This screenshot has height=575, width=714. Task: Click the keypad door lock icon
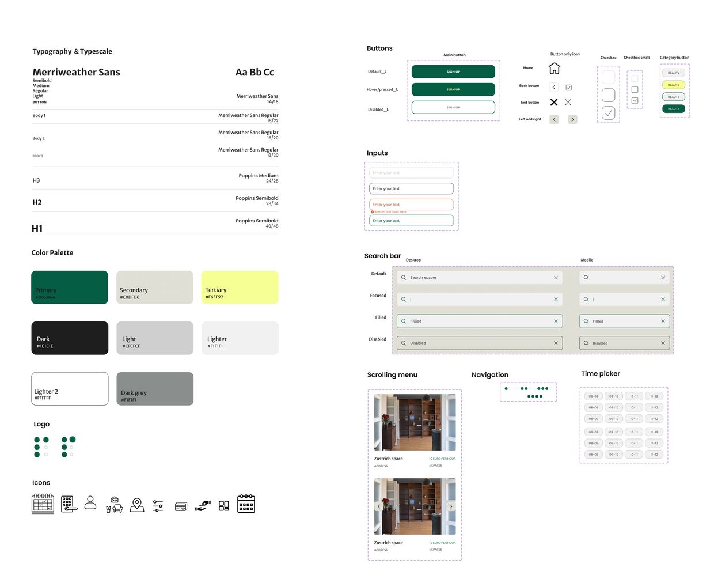[69, 504]
